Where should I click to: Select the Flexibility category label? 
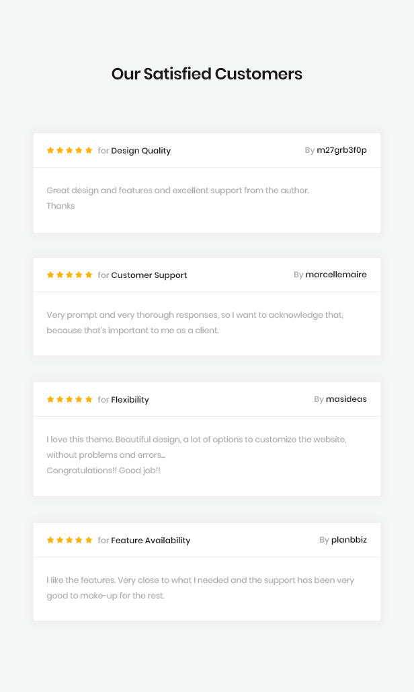point(130,400)
